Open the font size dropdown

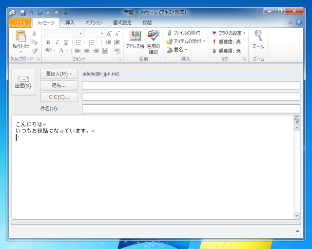pyautogui.click(x=101, y=34)
